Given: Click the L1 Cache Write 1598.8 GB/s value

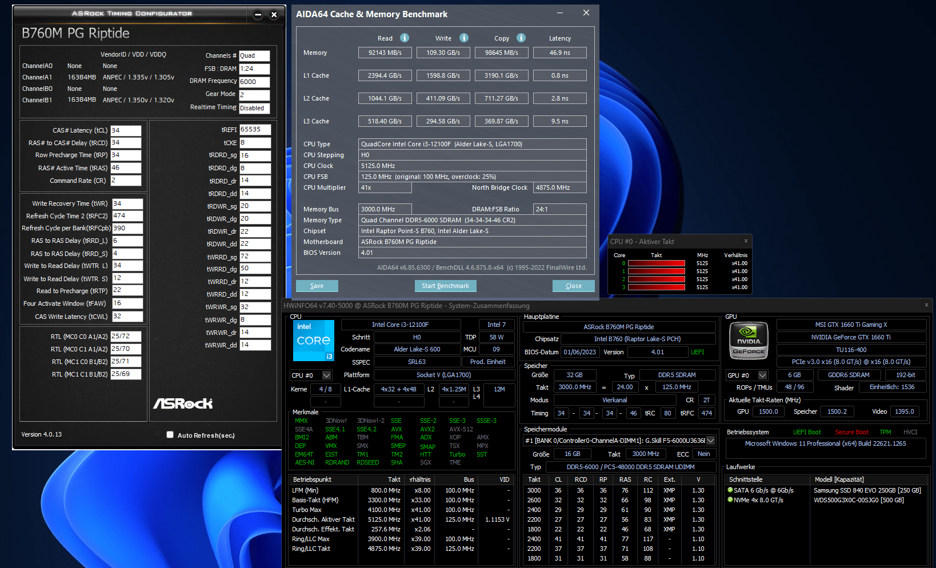Looking at the screenshot, I should tap(443, 75).
